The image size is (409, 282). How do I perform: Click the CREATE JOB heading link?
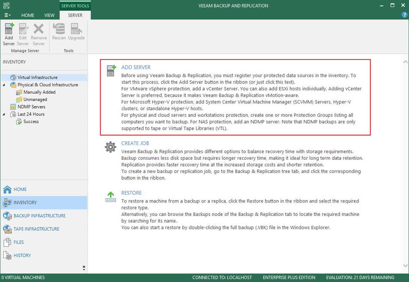(135, 143)
